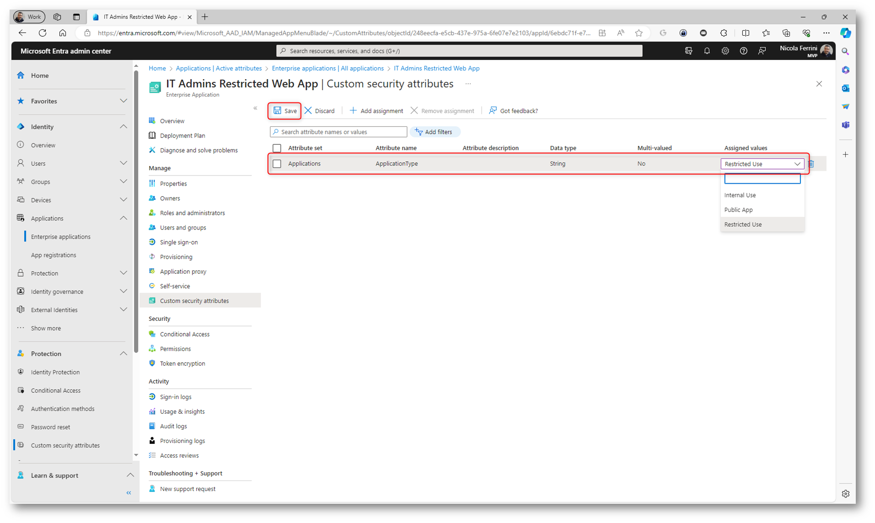Image resolution: width=875 pixels, height=523 pixels.
Task: Tick the select-all checkbox in the table header
Action: (277, 148)
